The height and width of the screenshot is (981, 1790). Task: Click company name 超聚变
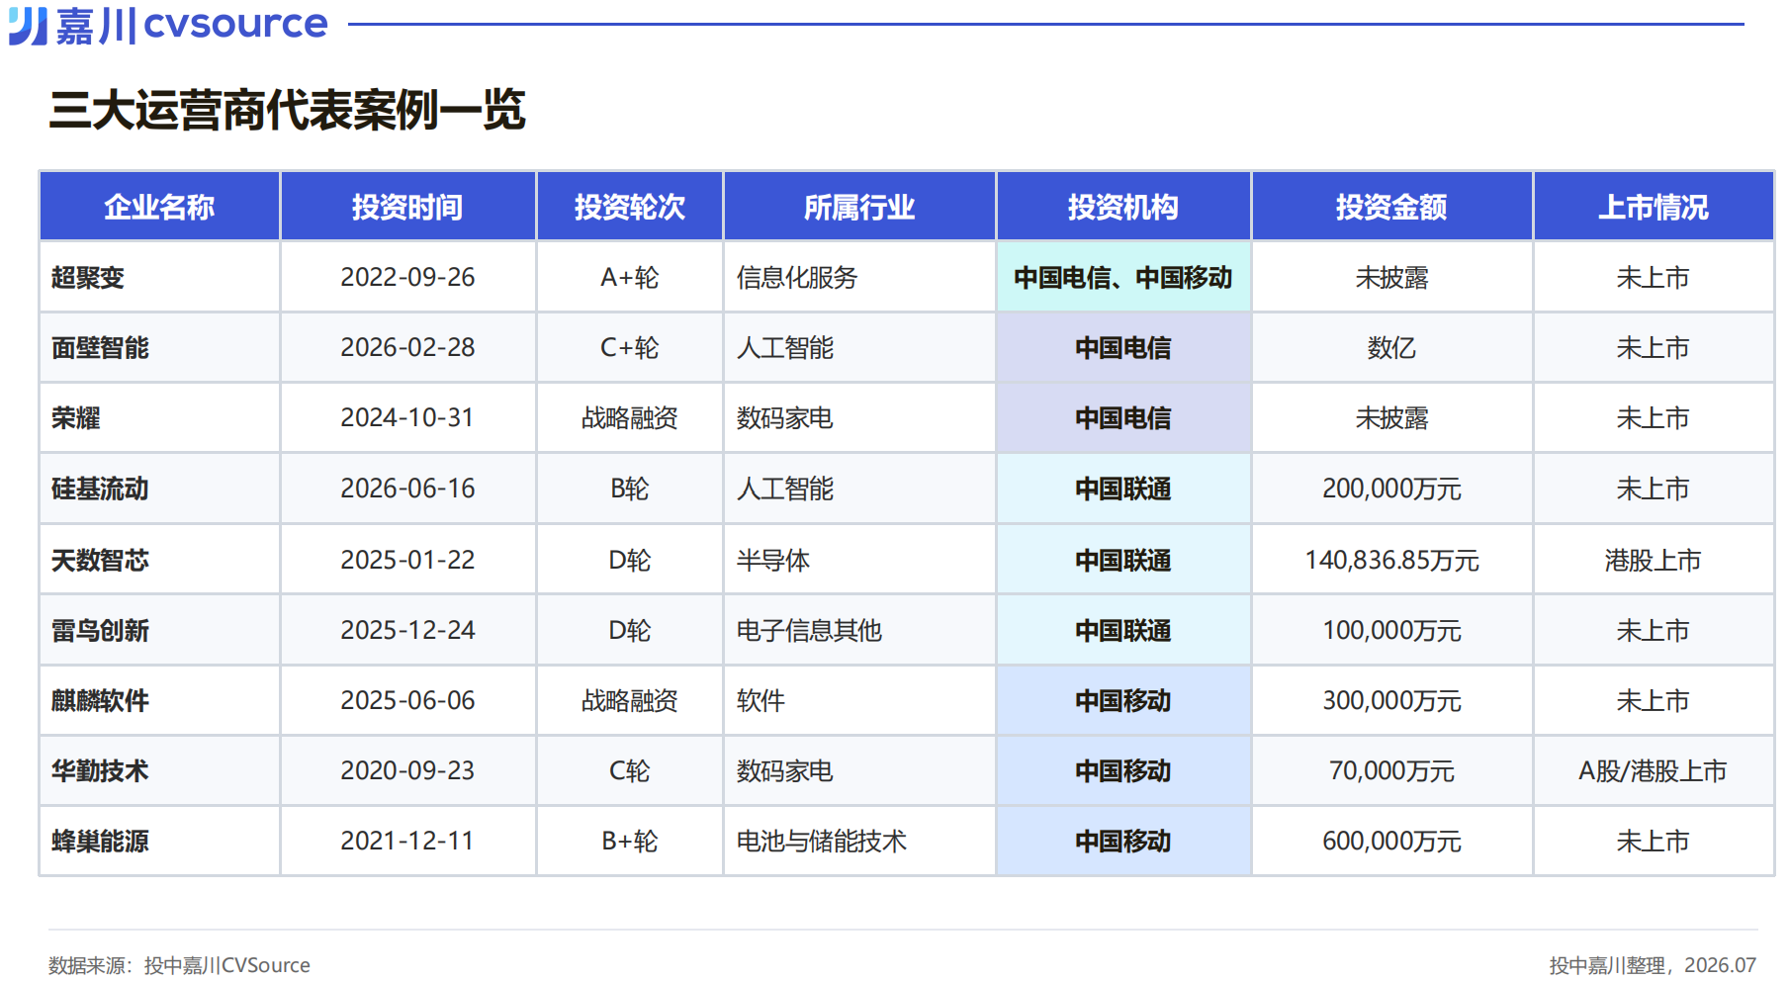coord(88,278)
